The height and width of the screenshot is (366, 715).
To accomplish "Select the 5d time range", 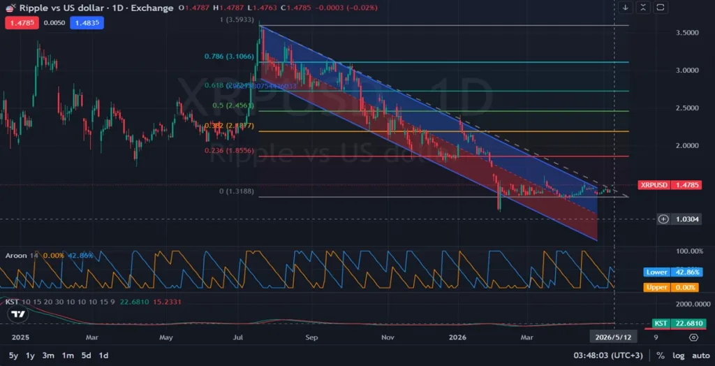I will pyautogui.click(x=86, y=356).
